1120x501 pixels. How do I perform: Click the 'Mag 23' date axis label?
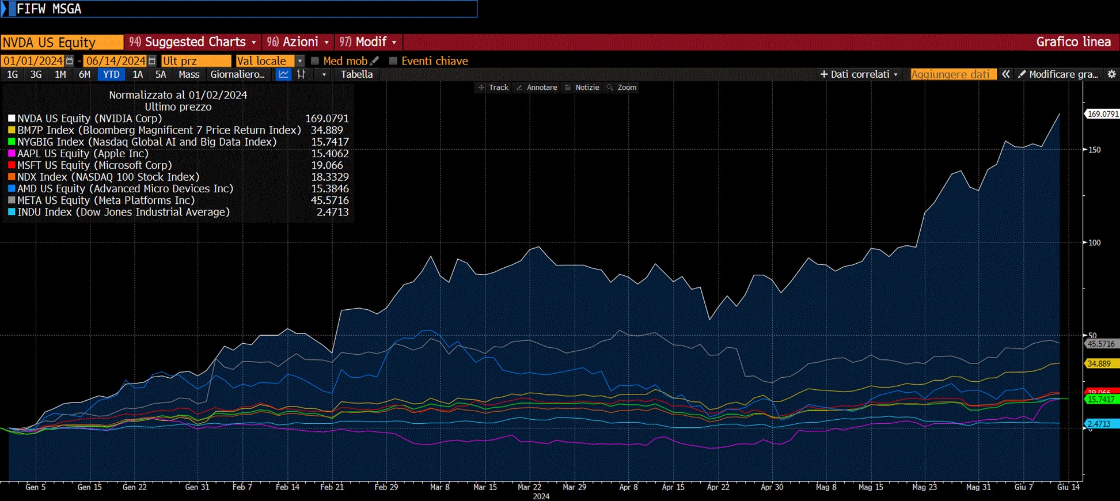point(924,487)
